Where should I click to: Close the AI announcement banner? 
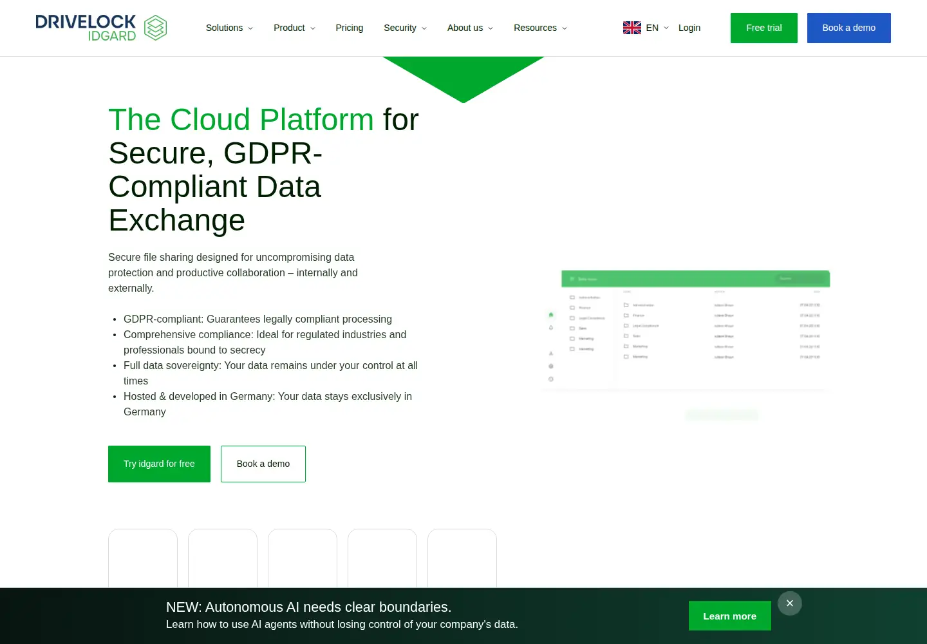(790, 603)
